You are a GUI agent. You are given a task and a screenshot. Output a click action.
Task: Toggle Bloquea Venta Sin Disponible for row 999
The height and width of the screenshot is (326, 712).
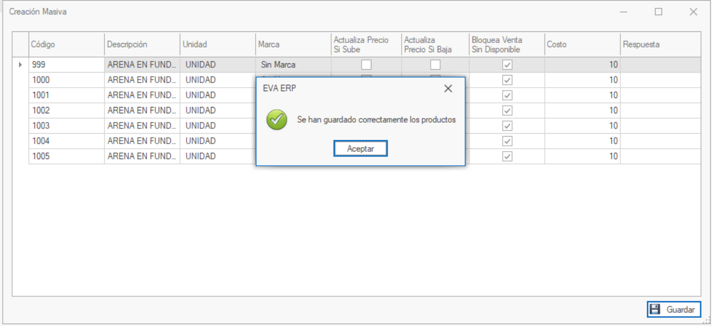point(507,65)
